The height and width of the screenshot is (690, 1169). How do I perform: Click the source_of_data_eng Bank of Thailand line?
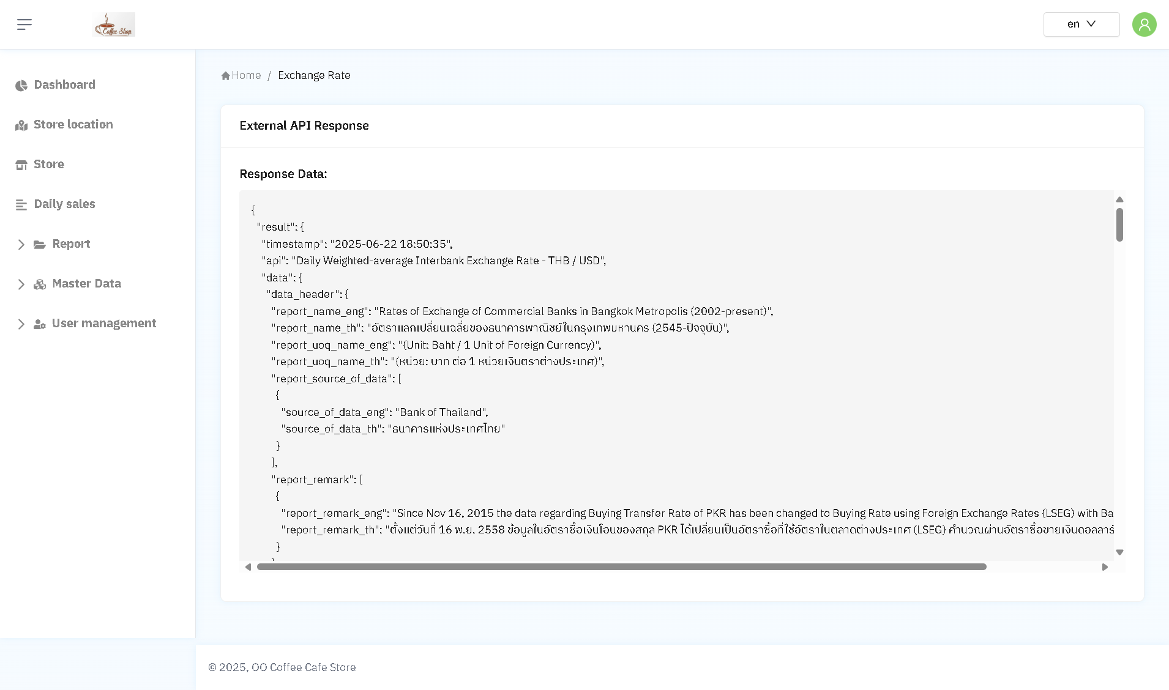click(x=385, y=412)
